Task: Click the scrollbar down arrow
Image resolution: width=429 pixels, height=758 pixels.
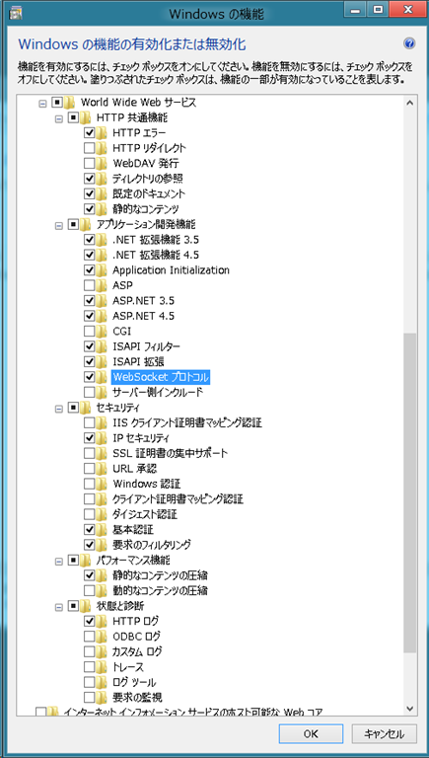Action: point(409,709)
